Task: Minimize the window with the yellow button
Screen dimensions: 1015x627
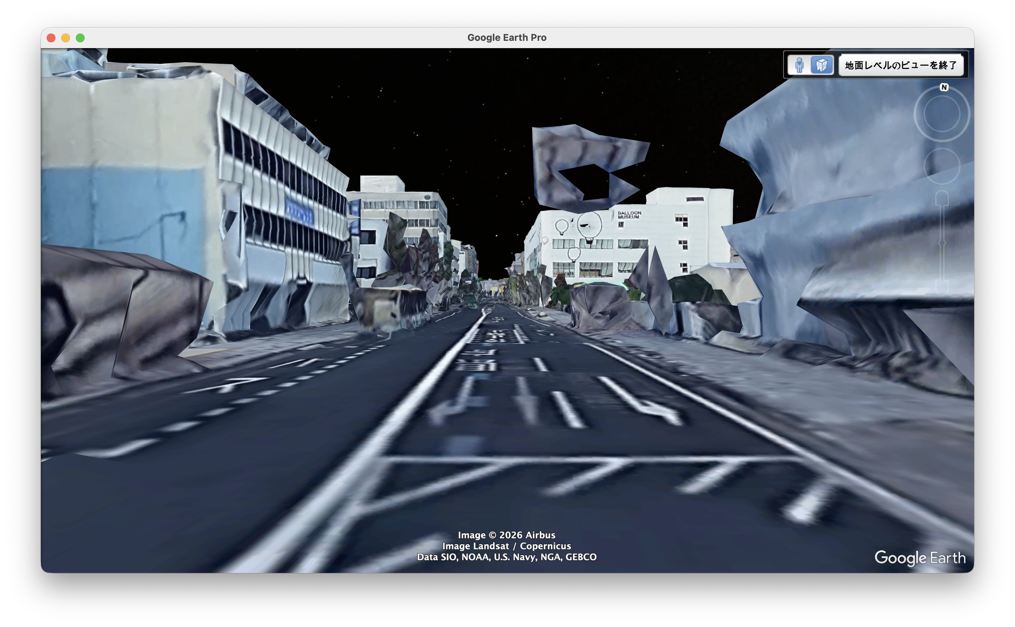Action: coord(66,38)
